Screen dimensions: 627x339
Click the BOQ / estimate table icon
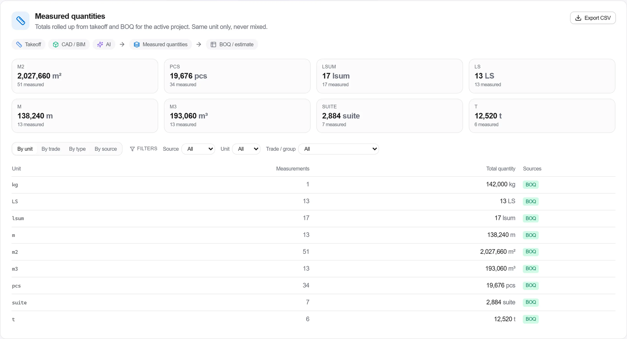tap(213, 44)
